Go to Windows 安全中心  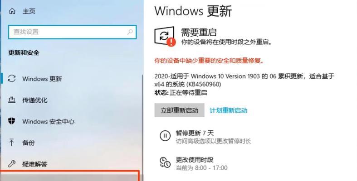(48, 122)
